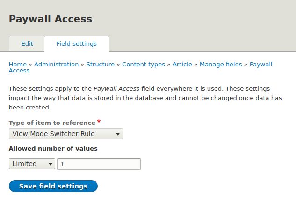Screen dimensions: 296x210
Task: Click arrow on item type select
Action: pos(118,134)
